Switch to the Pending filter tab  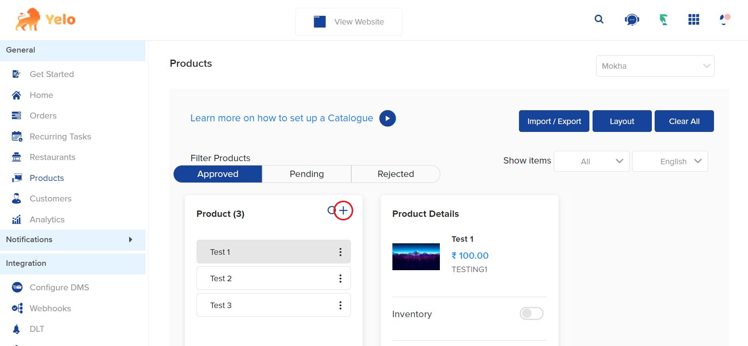pos(307,174)
